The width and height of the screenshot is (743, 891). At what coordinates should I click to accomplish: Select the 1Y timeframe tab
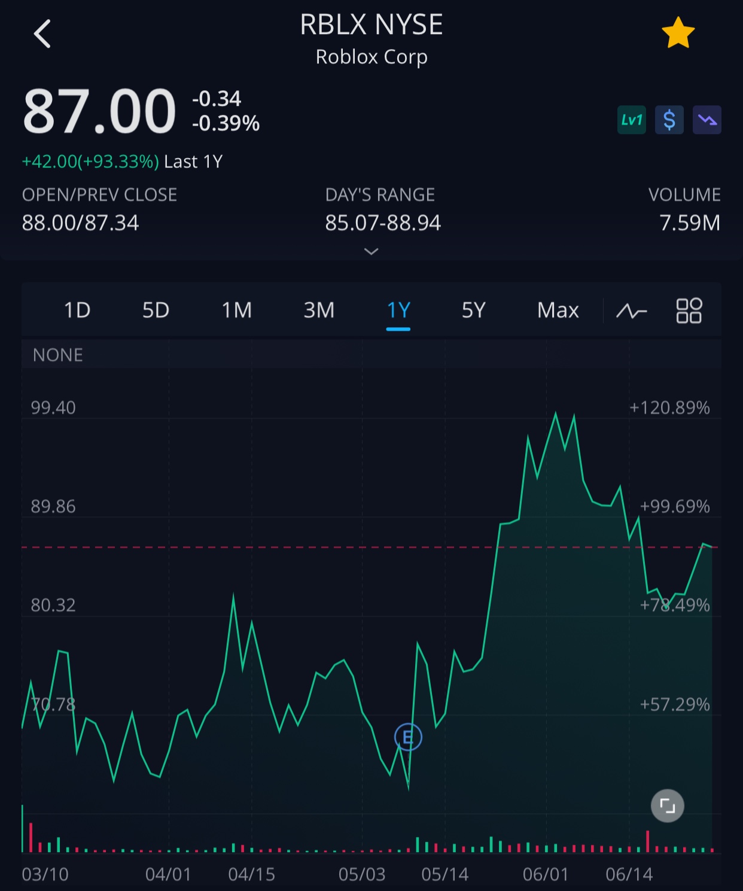(x=398, y=311)
